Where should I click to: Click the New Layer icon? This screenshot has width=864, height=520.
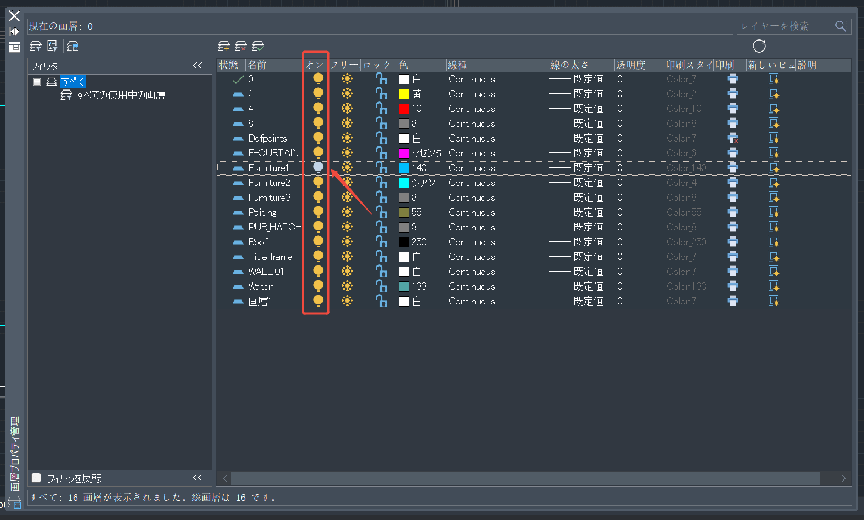pyautogui.click(x=224, y=46)
